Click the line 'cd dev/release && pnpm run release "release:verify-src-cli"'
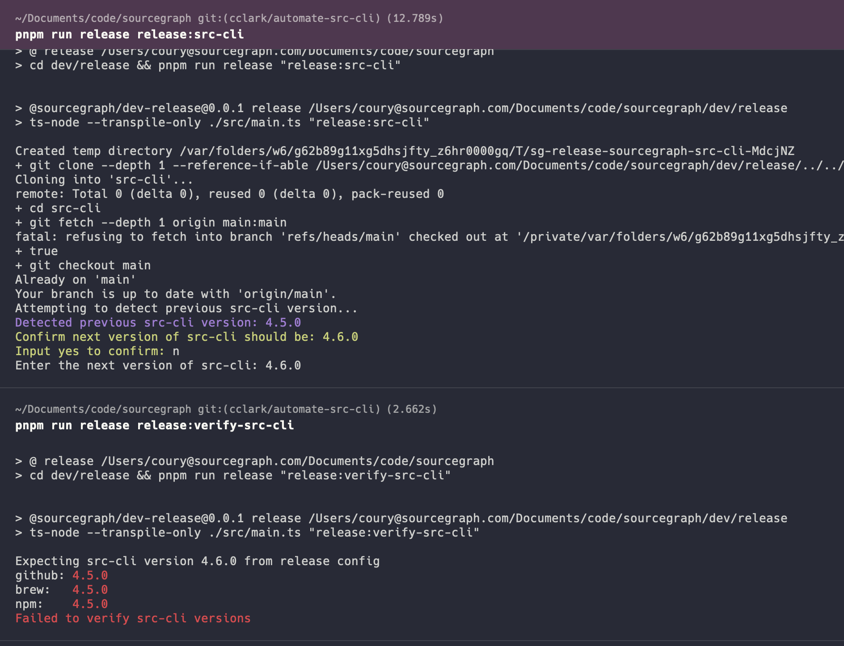Screen dimensions: 844x646 233,475
